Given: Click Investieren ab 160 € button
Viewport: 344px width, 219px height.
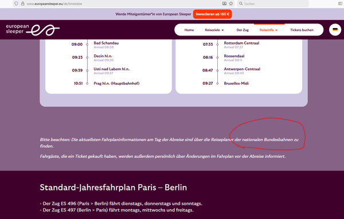Looking at the screenshot, I should pos(212,14).
